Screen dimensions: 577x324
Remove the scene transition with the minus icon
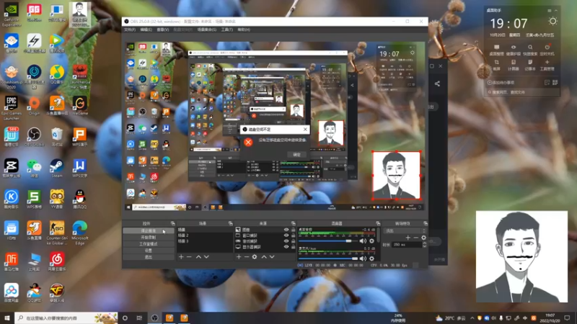tap(416, 238)
